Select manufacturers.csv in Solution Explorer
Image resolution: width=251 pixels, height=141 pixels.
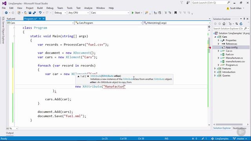pyautogui.click(x=235, y=61)
